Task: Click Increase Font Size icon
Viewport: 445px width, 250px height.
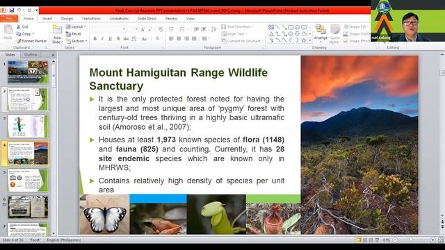Action: (x=143, y=29)
